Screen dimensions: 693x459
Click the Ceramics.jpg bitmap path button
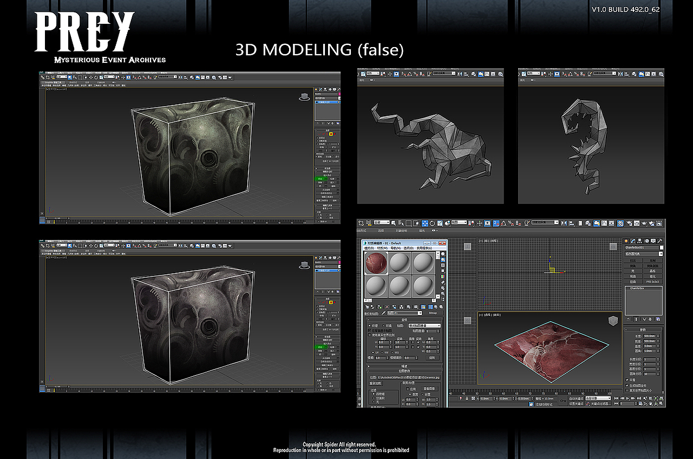pyautogui.click(x=409, y=377)
